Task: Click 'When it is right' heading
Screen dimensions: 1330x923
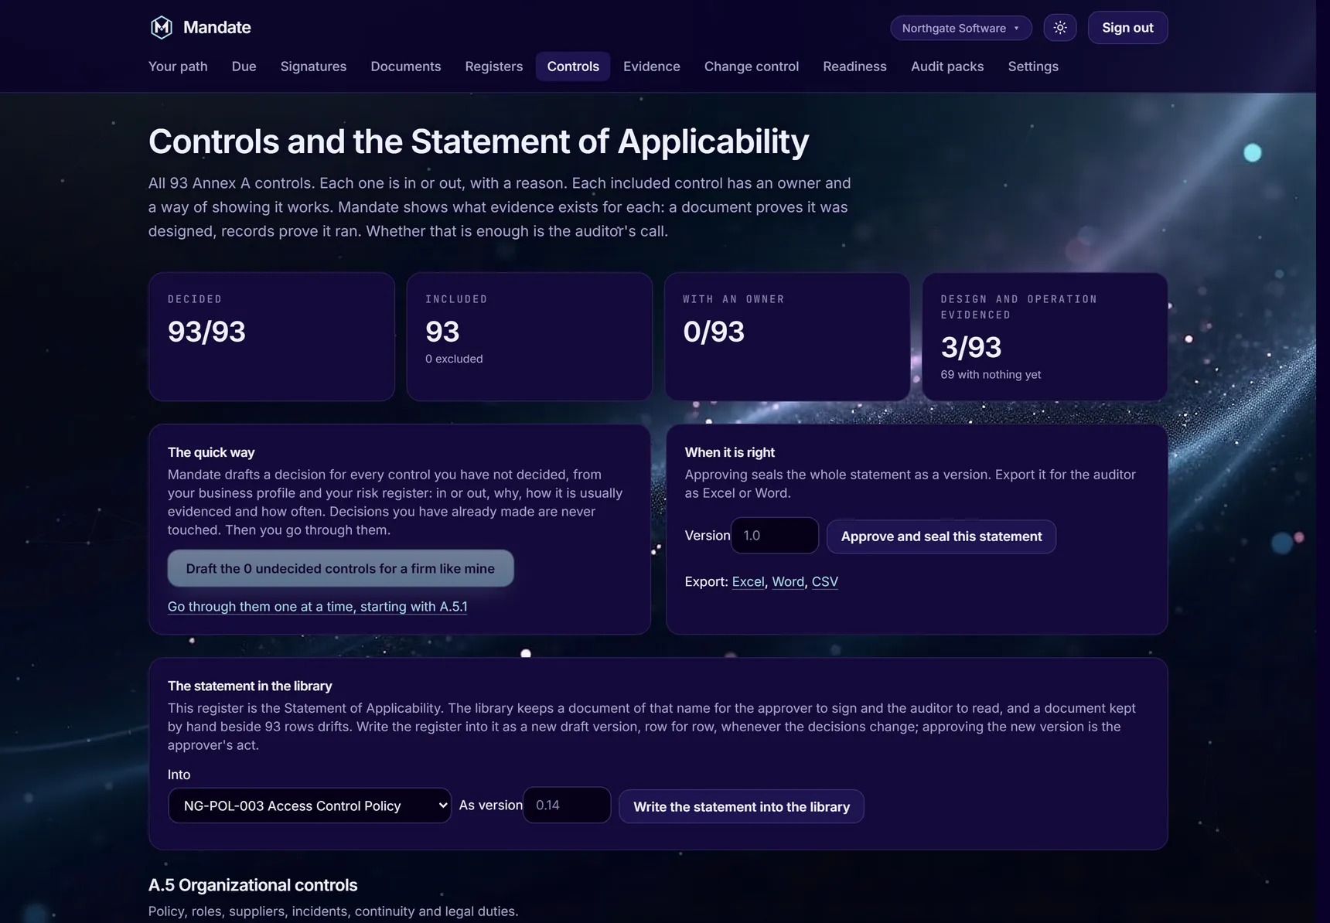Action: [x=729, y=452]
